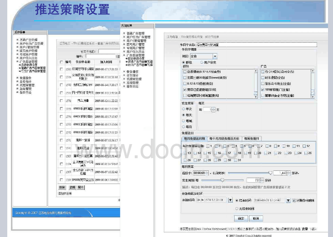Click the stepper on the 1,440 分钟 field
The height and width of the screenshot is (237, 333).
coord(289,173)
